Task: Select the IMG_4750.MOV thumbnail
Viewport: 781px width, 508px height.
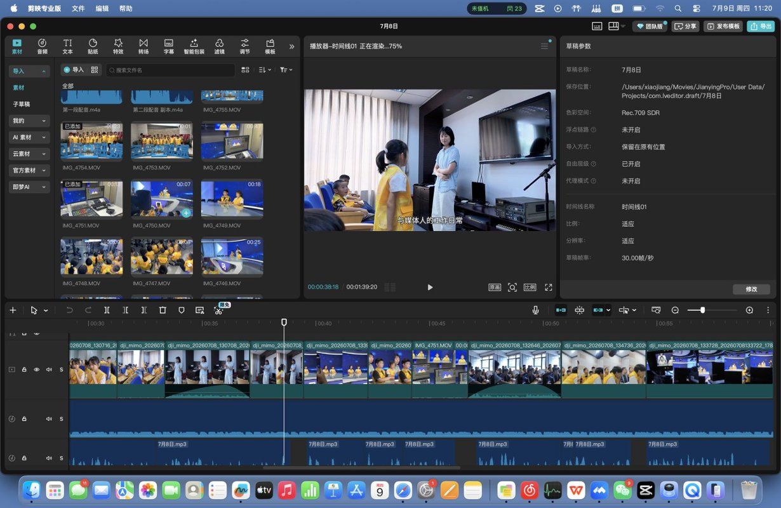Action: (161, 199)
